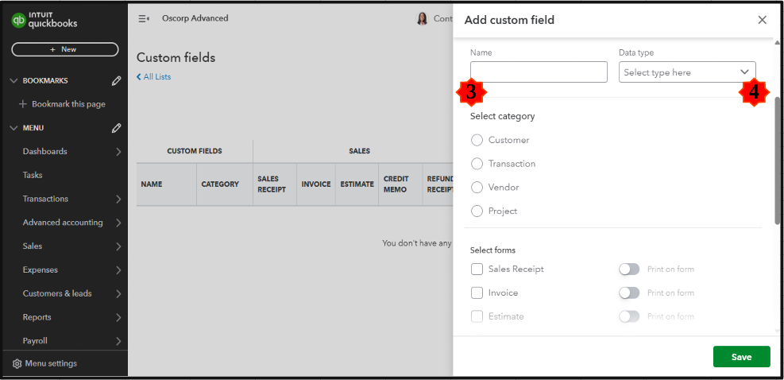Collapse the BOOKMARKS section chevron
This screenshot has width=784, height=380.
14,80
